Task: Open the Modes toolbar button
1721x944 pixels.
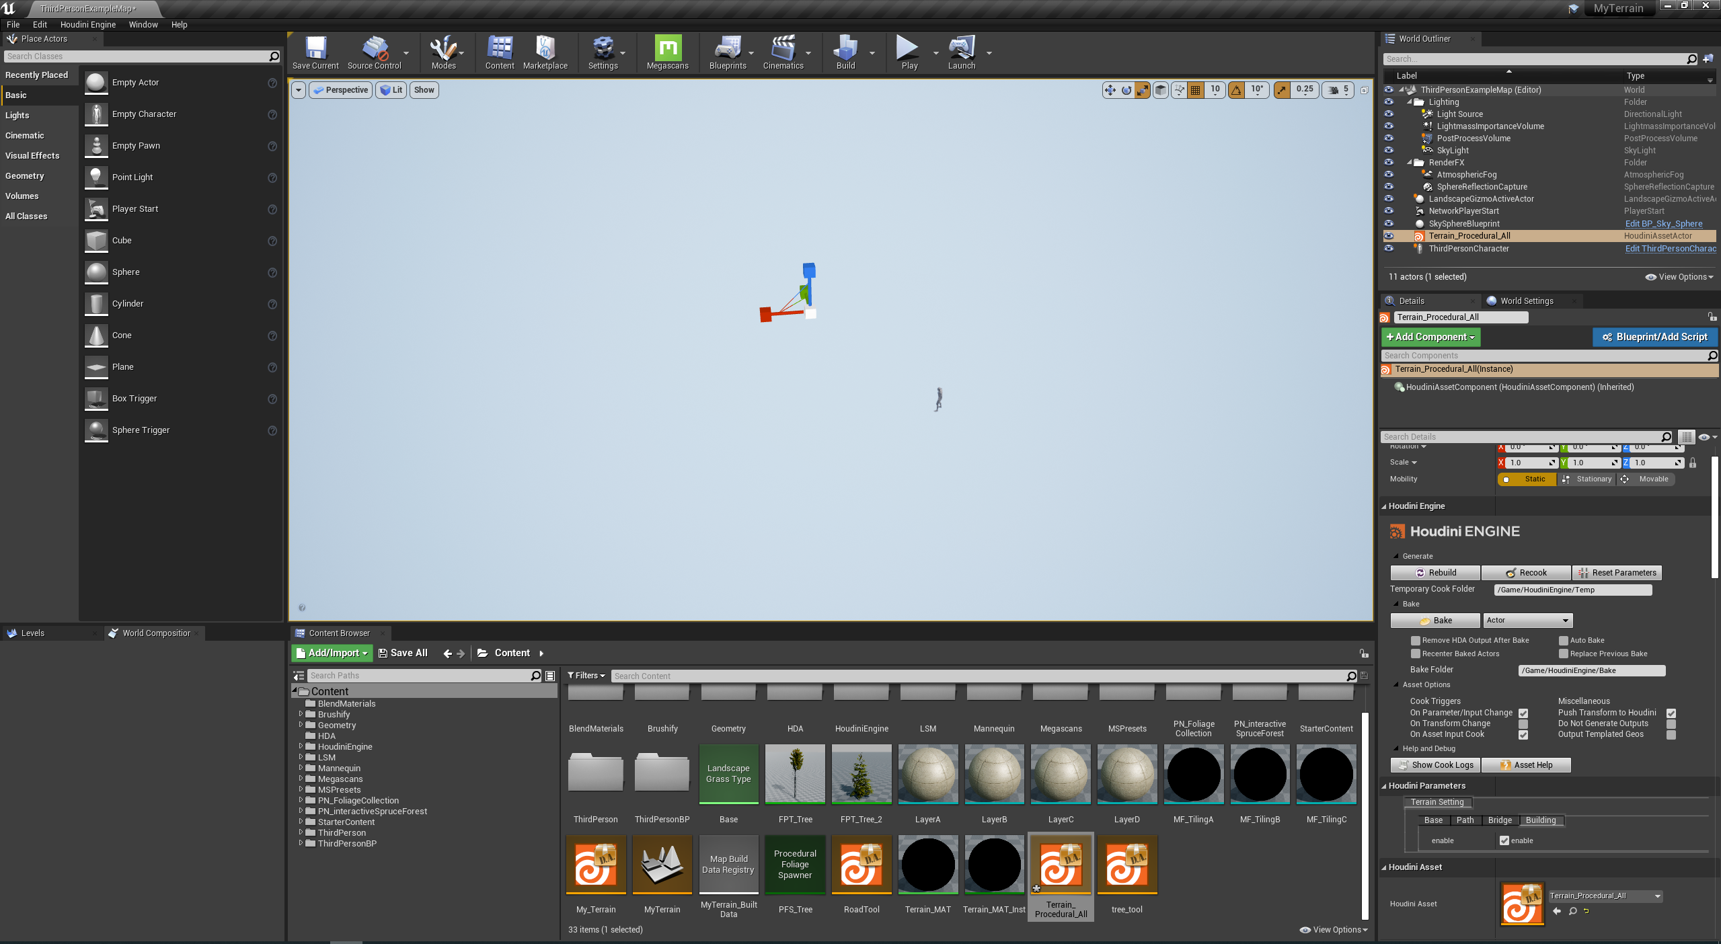Action: 443,52
